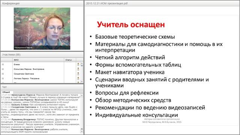Click the person icon beside Комысова Марина Викторовна
This screenshot has width=240, height=135.
click(x=78, y=69)
